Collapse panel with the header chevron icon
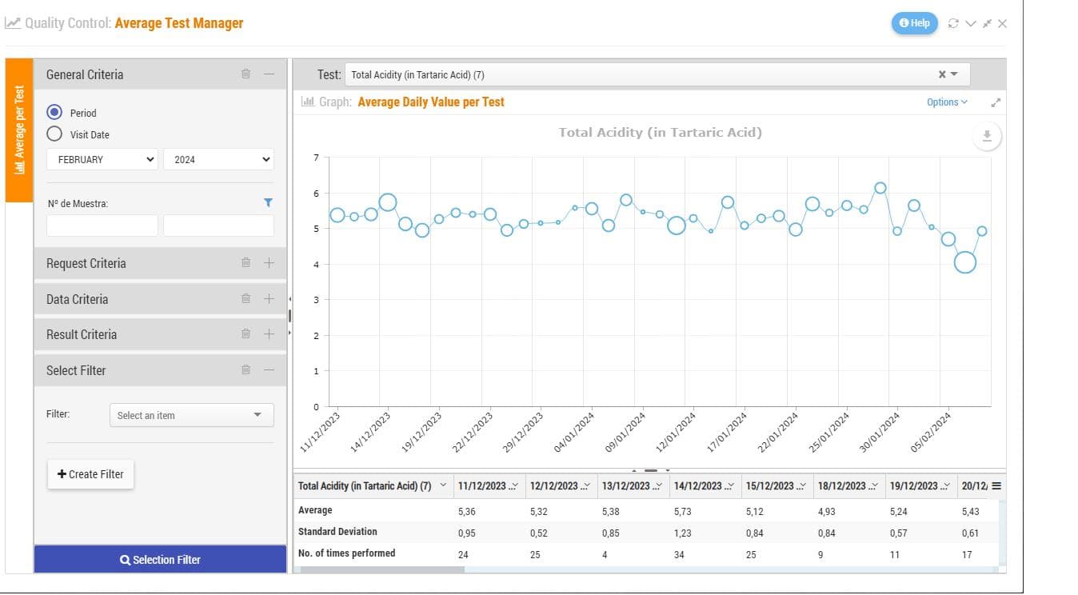 pos(971,23)
